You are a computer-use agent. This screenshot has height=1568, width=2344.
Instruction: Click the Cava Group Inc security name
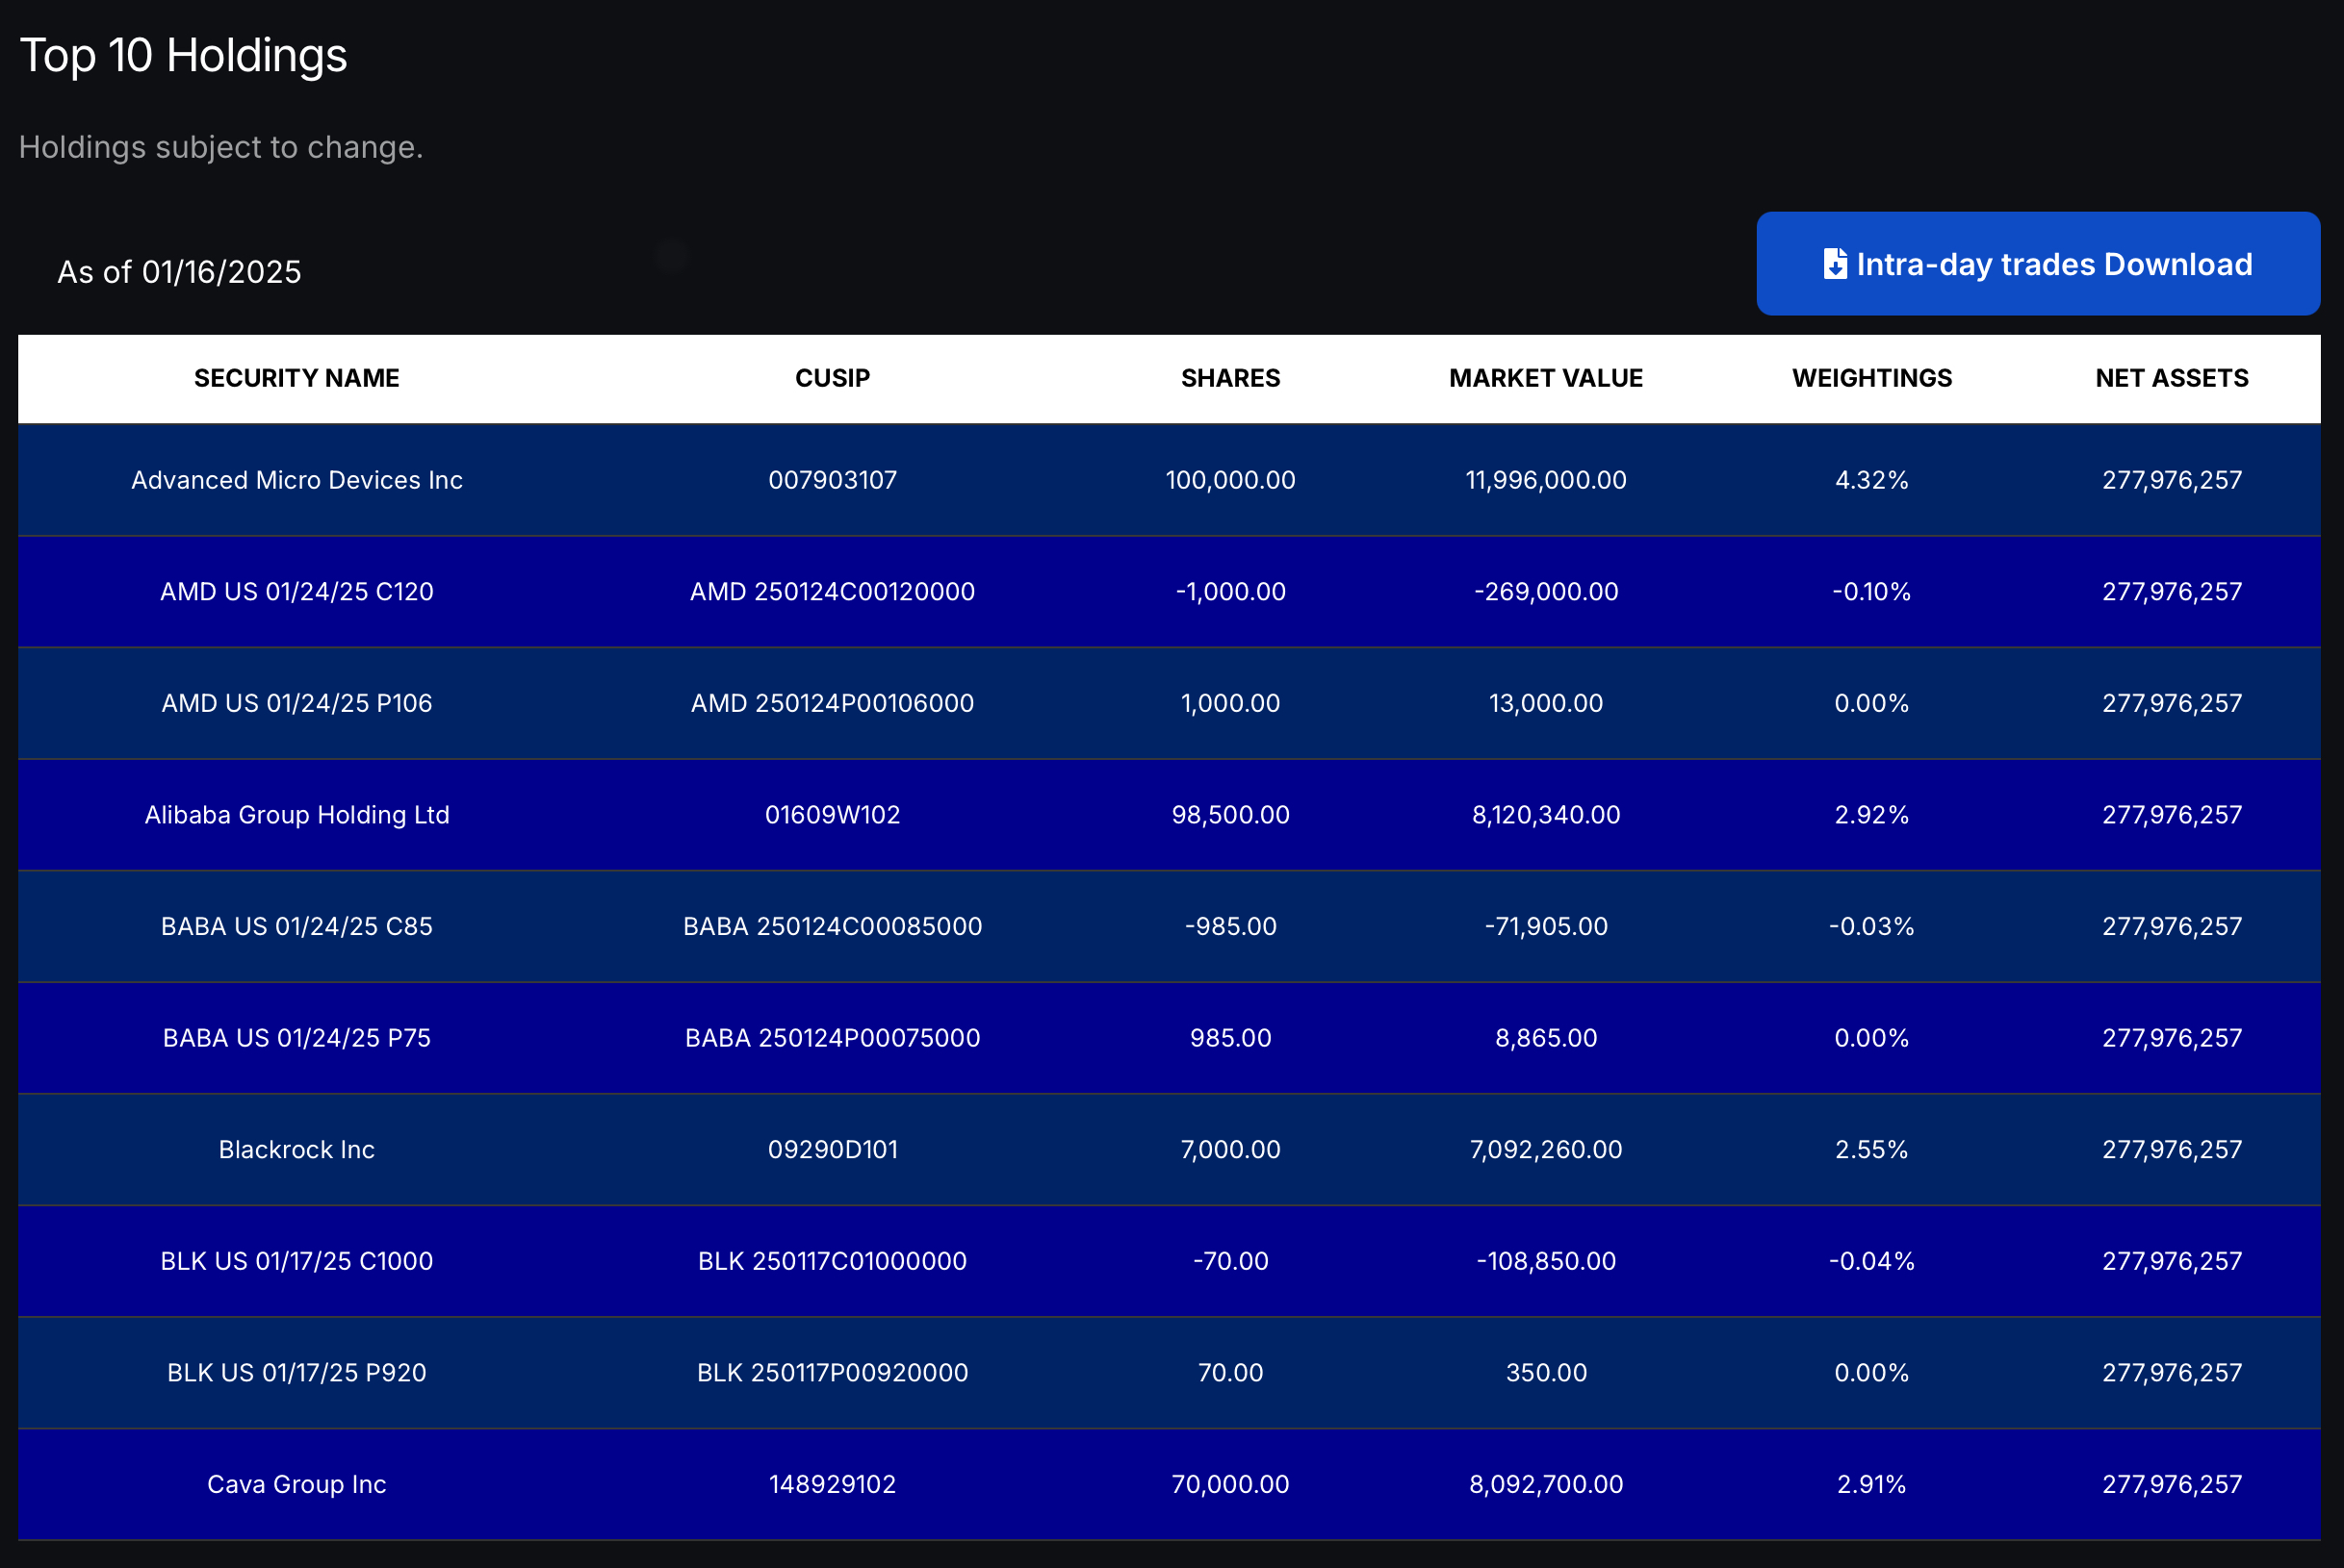(x=296, y=1484)
